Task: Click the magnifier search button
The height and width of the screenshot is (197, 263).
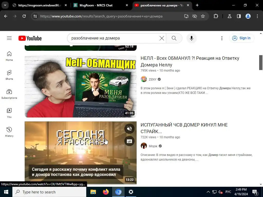Action: [x=174, y=38]
